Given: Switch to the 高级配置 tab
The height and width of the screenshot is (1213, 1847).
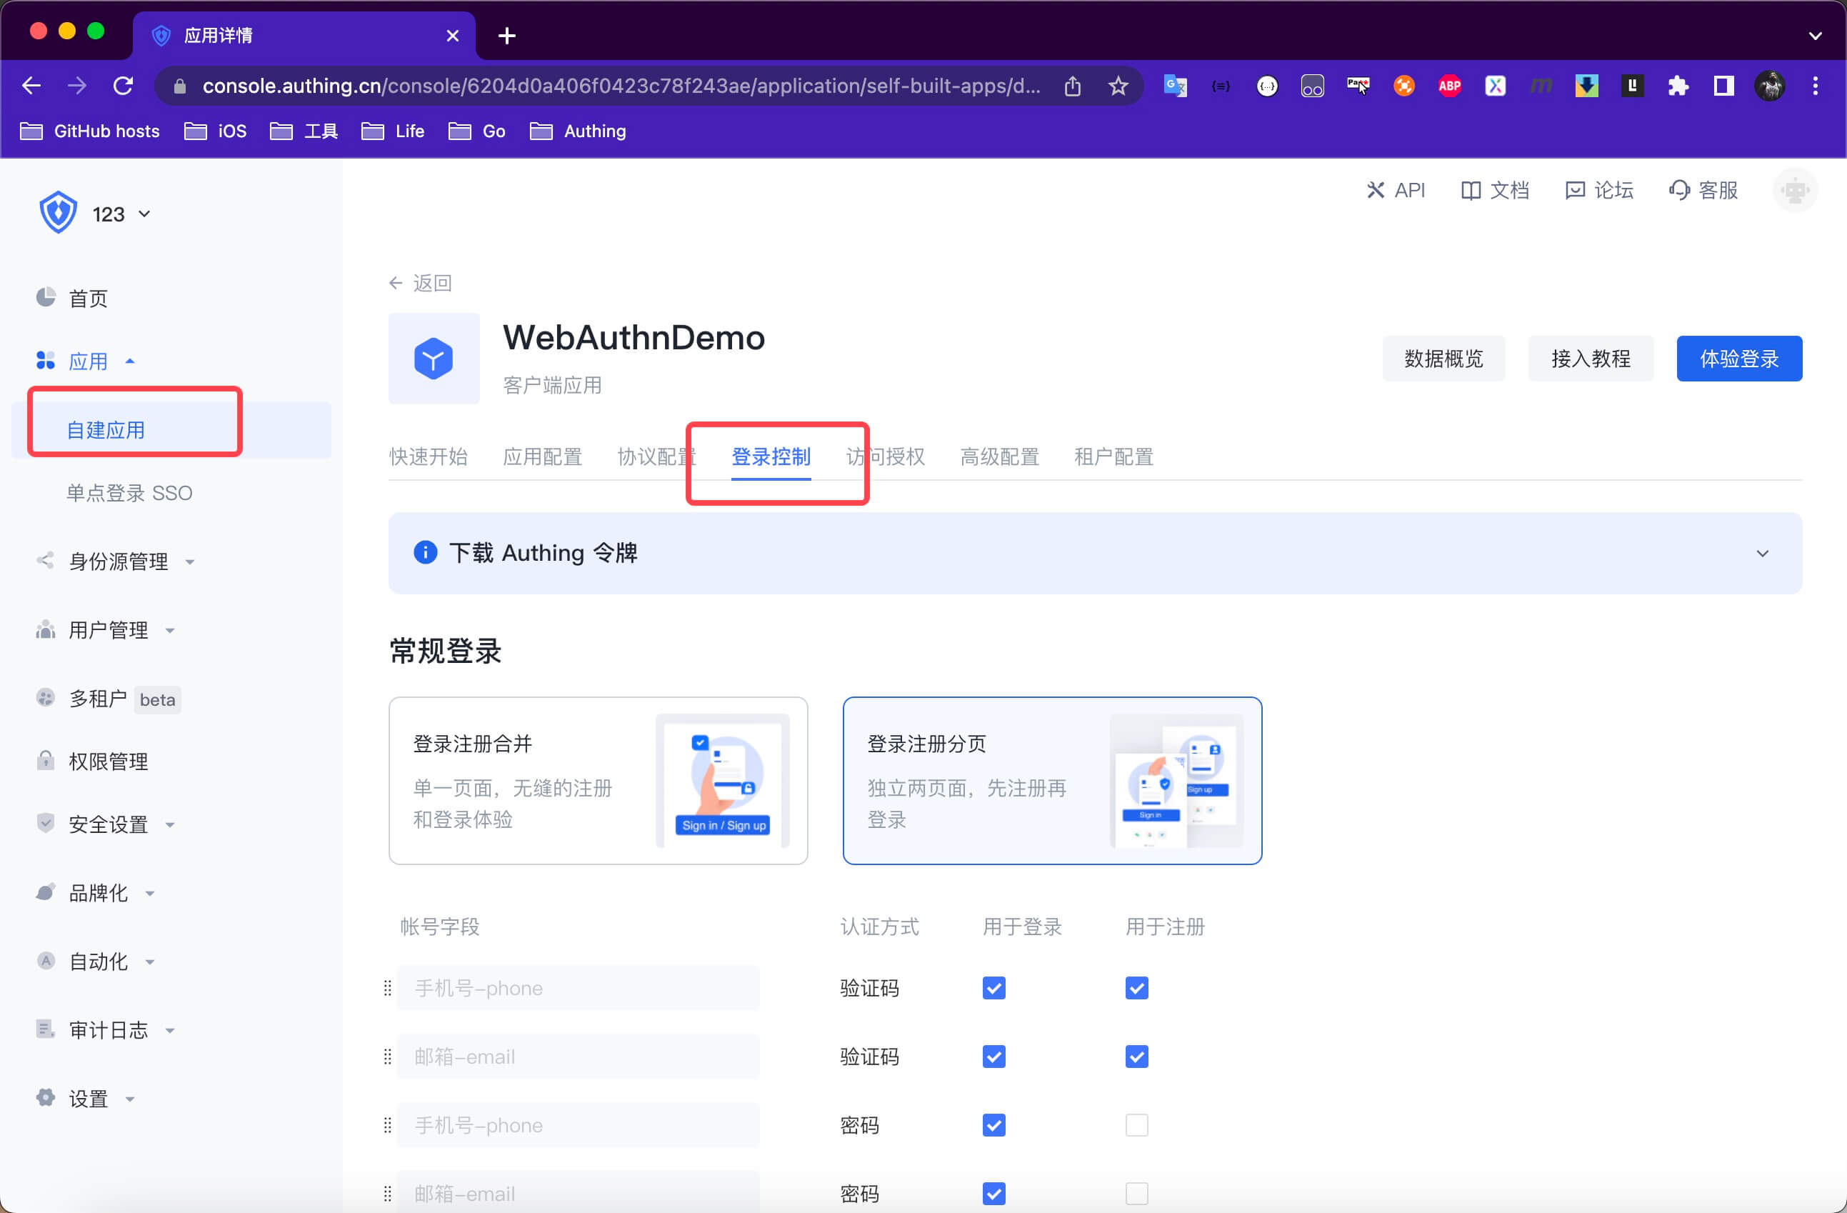Looking at the screenshot, I should pos(998,456).
